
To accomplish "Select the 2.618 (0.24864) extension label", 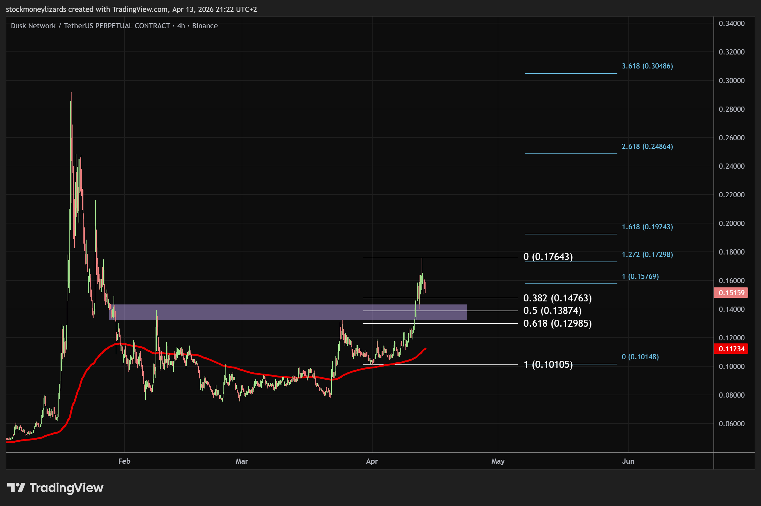I will 647,146.
